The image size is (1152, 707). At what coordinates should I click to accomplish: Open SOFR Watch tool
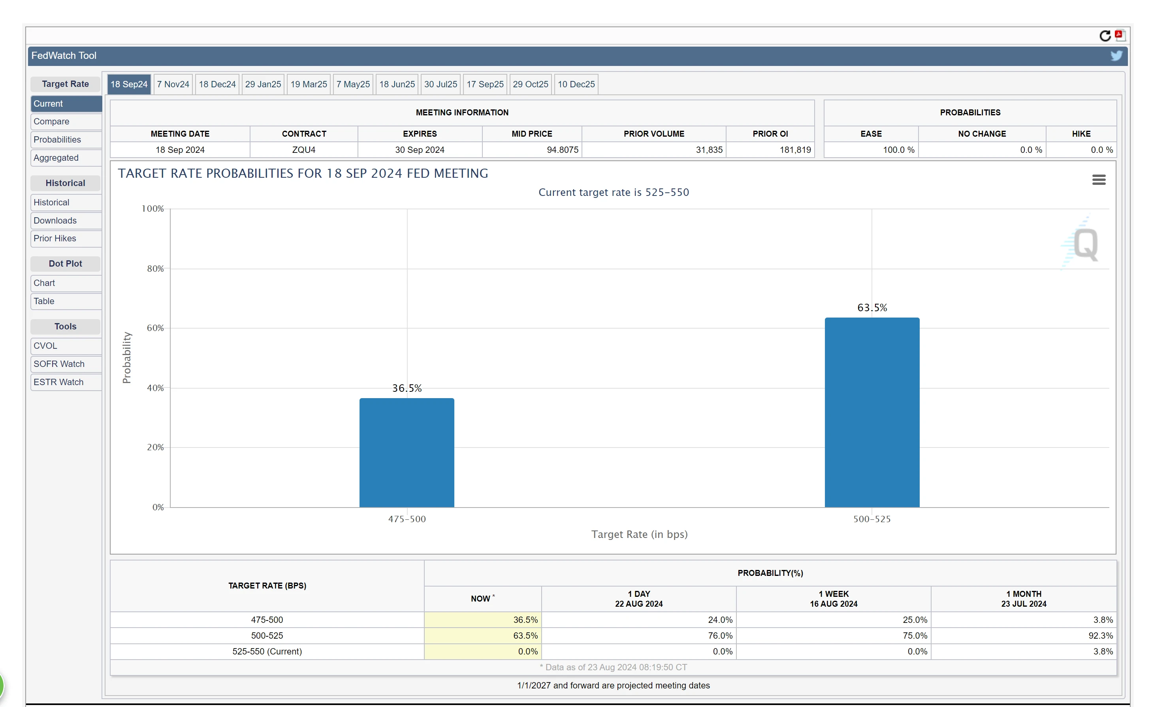[66, 364]
